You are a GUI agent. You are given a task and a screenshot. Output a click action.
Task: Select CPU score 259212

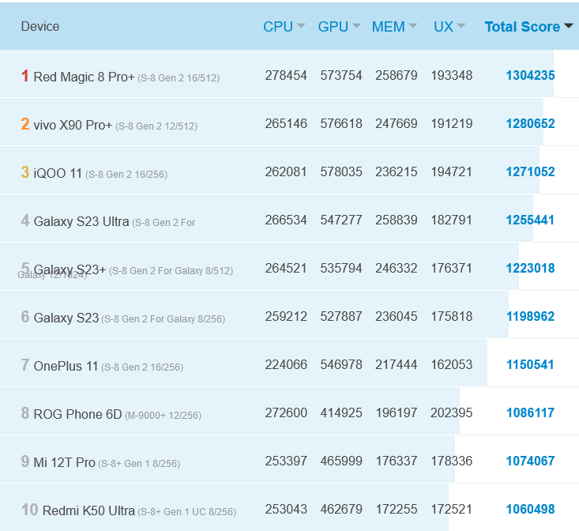coord(286,316)
